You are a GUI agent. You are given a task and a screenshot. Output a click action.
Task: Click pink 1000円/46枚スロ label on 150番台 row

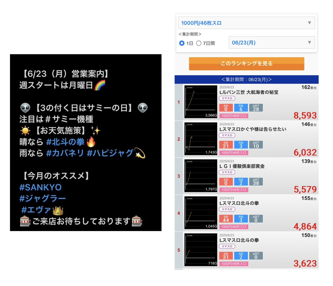(x=234, y=264)
